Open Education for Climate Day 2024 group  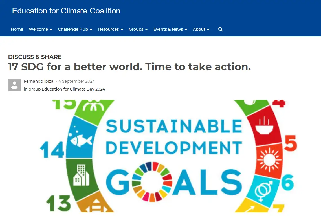73,89
